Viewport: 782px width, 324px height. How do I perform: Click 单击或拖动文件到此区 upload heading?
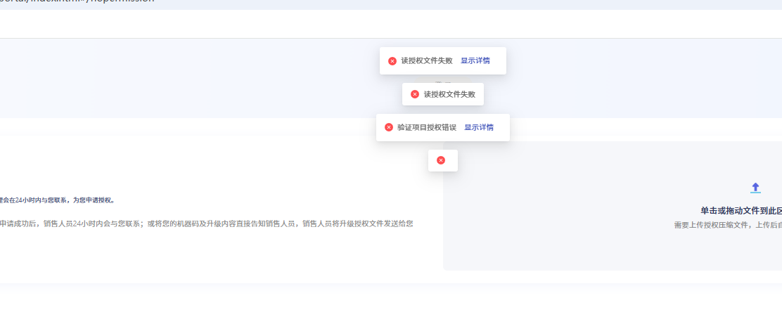pyautogui.click(x=741, y=211)
